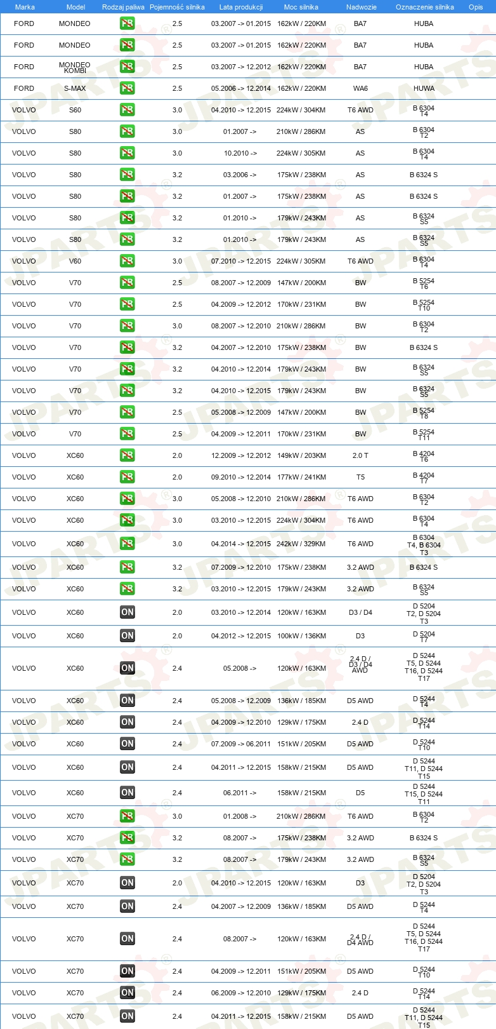
Task: Click the 100kW / 136KM power cell
Action: tap(301, 636)
